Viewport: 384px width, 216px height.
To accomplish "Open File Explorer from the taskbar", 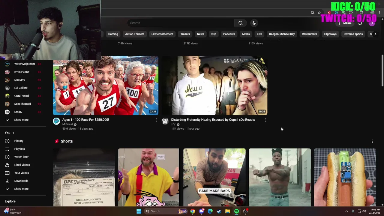I will pyautogui.click(x=228, y=211).
